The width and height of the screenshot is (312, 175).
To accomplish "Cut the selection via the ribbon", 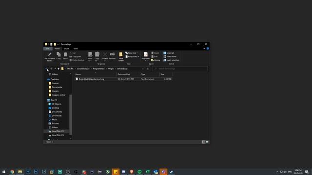I will point(73,53).
